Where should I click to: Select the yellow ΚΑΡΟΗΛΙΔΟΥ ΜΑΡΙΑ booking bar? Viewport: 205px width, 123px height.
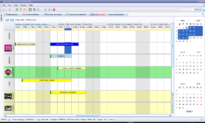point(47,80)
